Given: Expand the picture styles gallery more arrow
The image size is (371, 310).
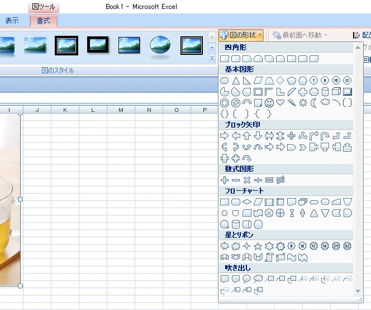Looking at the screenshot, I should pyautogui.click(x=212, y=58).
